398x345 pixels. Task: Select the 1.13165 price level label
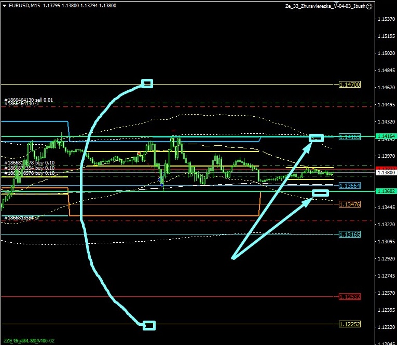click(349, 234)
